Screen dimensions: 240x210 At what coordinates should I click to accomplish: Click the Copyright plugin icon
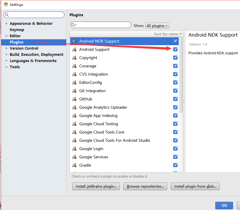click(74, 58)
